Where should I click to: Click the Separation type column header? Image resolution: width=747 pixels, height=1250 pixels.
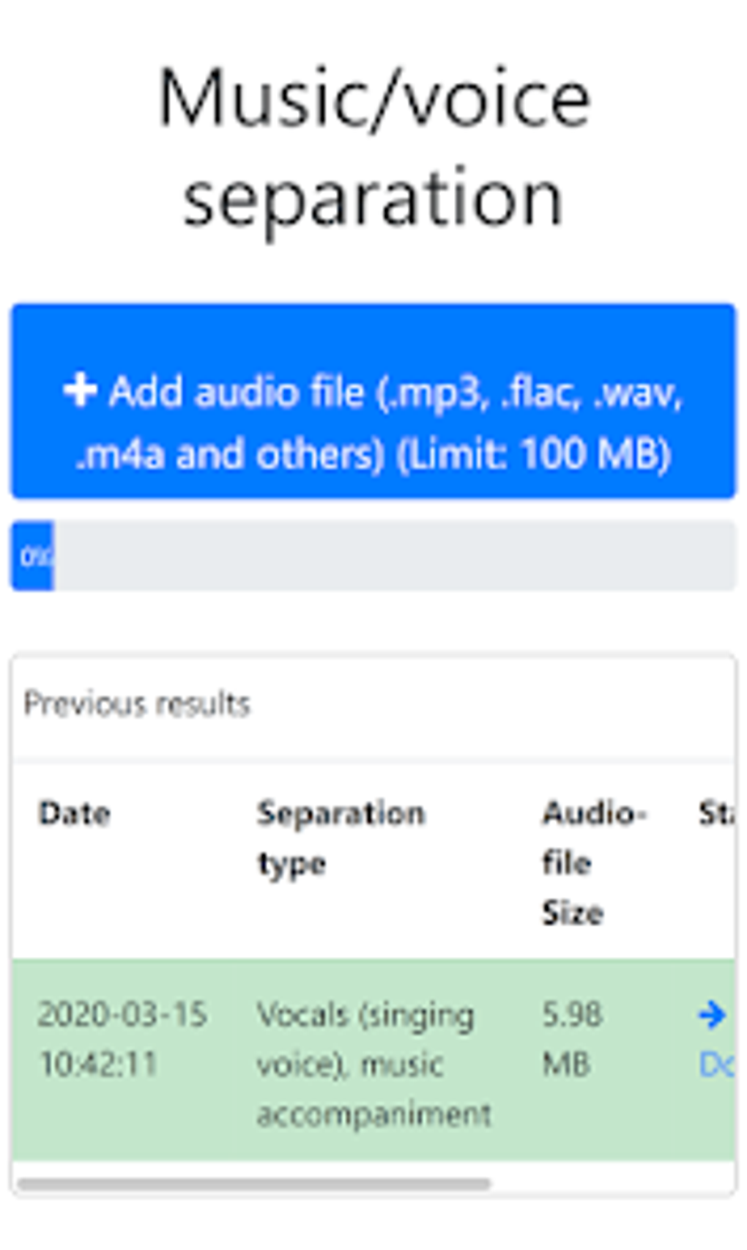[x=341, y=837]
